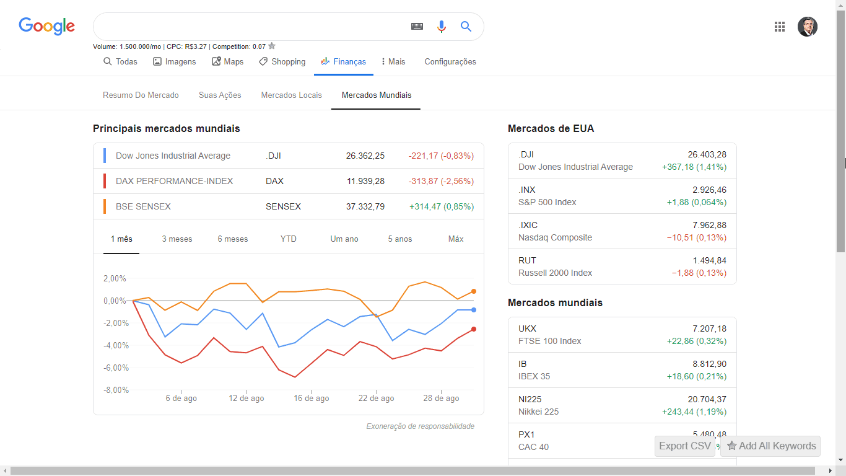Click the vertical scrollbar thumb

point(840,130)
